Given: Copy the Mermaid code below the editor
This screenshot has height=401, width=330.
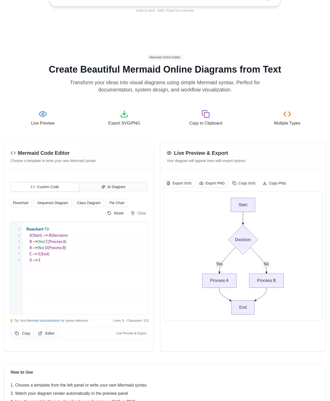Looking at the screenshot, I should pyautogui.click(x=22, y=333).
